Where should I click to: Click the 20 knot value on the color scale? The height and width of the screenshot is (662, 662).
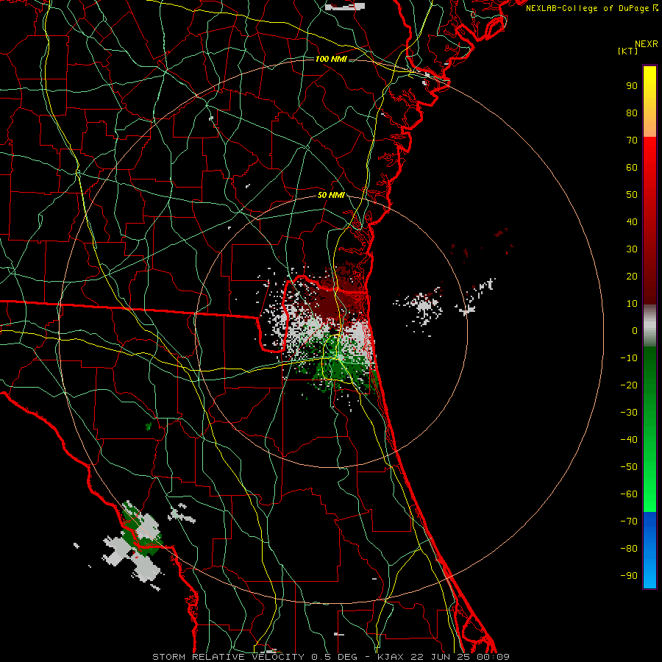coord(632,277)
